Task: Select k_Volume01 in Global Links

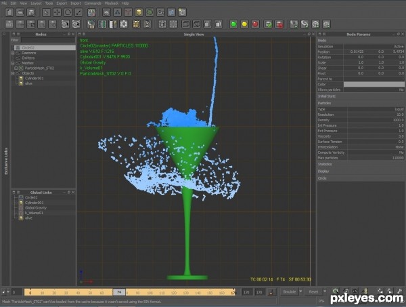Action: (x=34, y=213)
